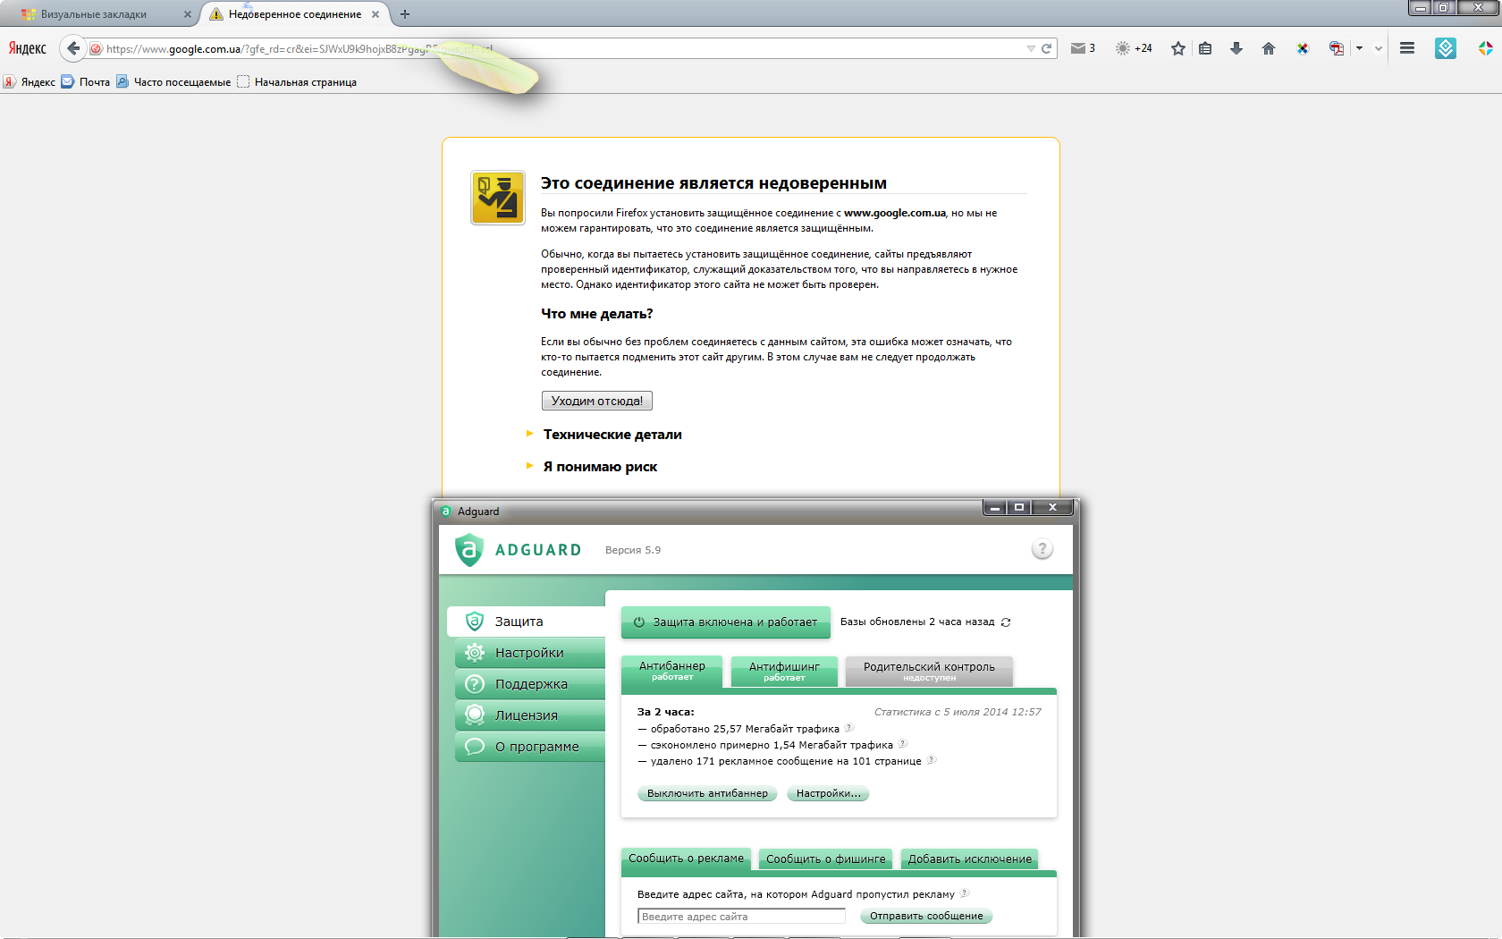The width and height of the screenshot is (1502, 939).
Task: Click the PDF converter toolbar icon
Action: pos(1337,48)
